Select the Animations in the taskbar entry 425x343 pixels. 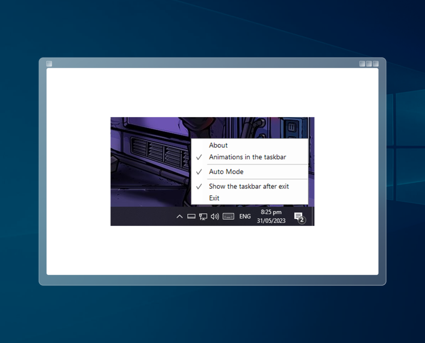[x=247, y=157]
